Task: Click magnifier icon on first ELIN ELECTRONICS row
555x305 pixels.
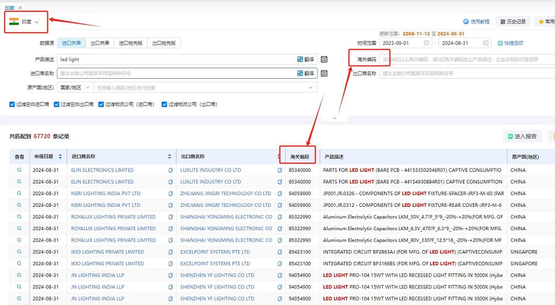Action: point(19,170)
